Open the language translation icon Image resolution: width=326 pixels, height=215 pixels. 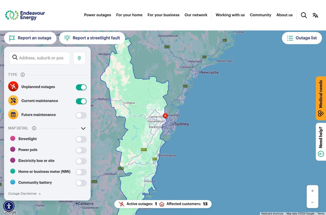pyautogui.click(x=315, y=15)
